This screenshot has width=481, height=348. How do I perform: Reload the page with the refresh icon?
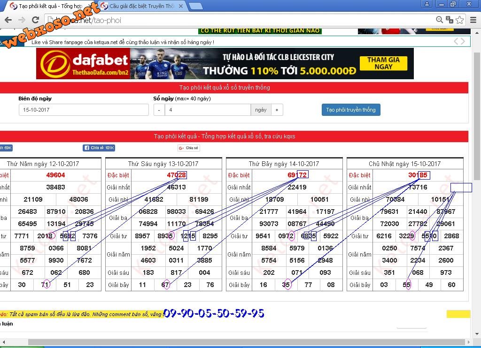click(35, 20)
